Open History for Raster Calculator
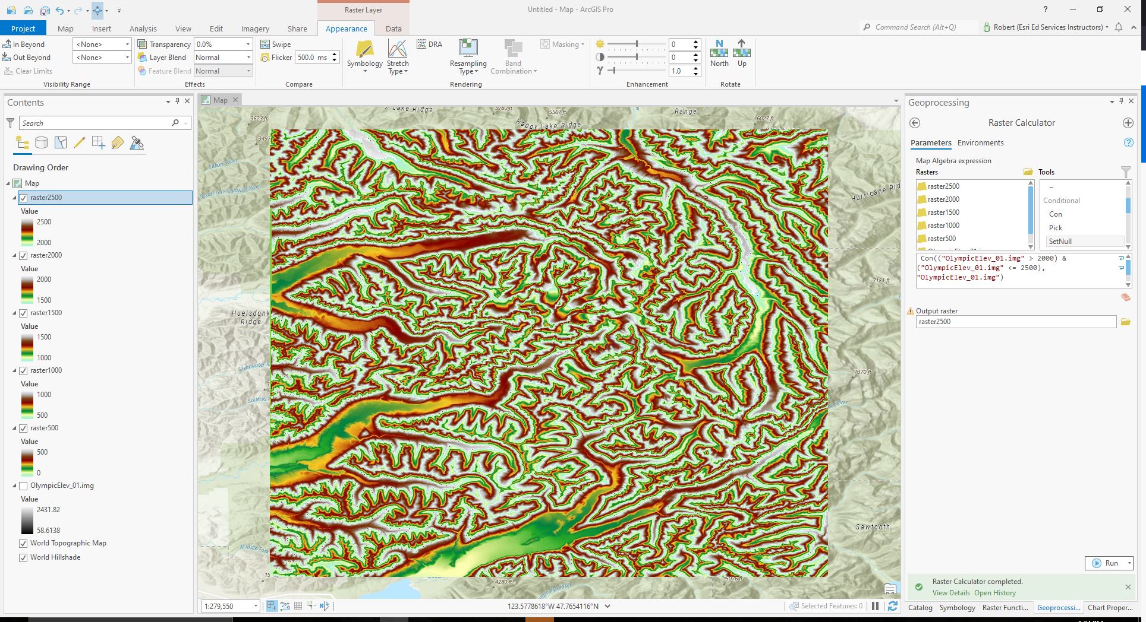The image size is (1146, 622). [994, 592]
